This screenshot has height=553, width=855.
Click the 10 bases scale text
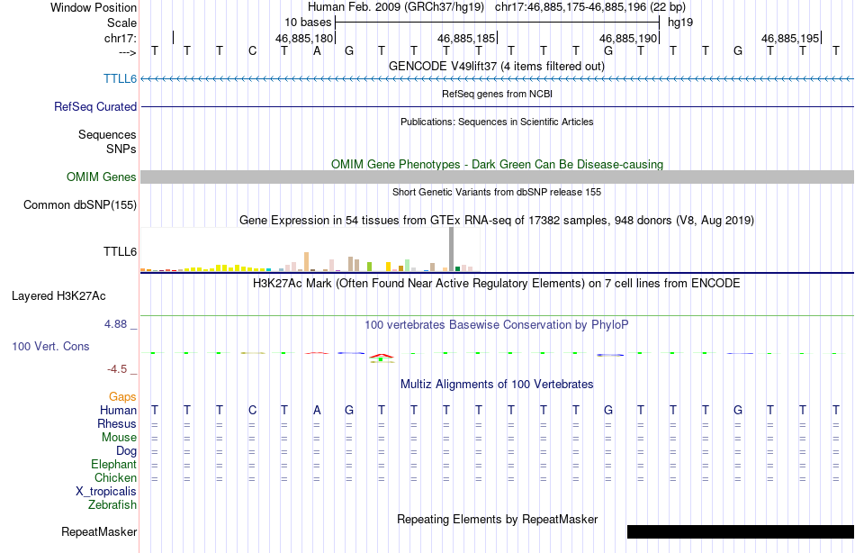[308, 23]
